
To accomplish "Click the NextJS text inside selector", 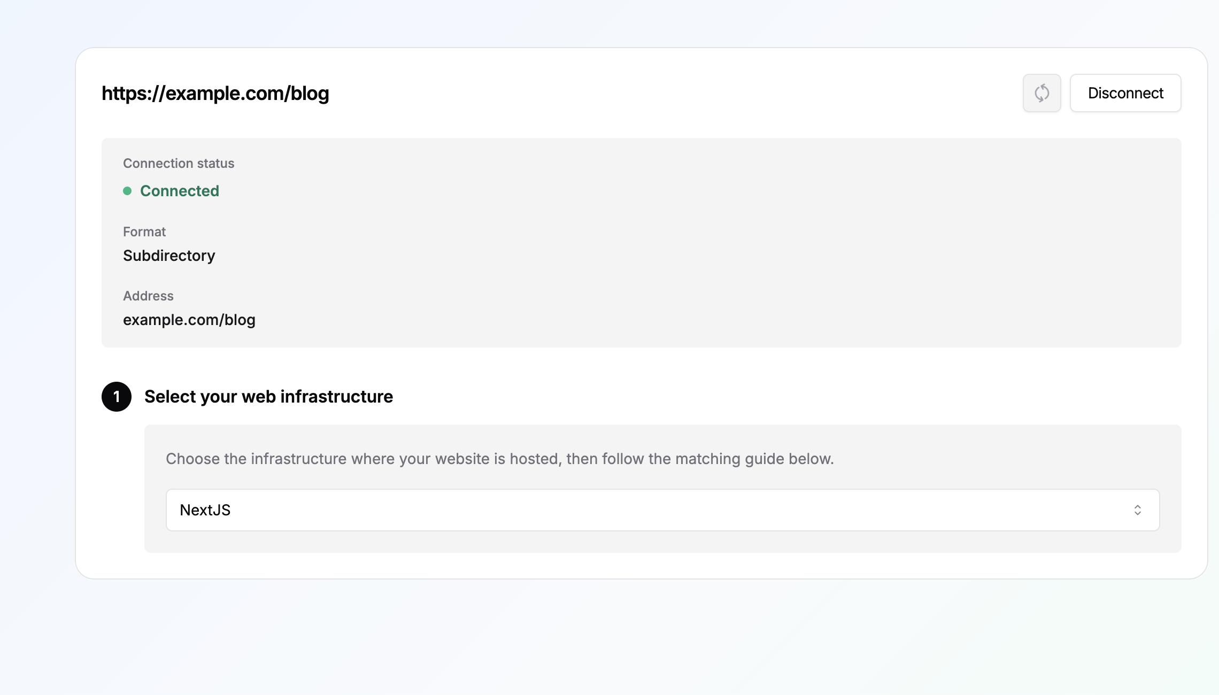I will tap(205, 510).
